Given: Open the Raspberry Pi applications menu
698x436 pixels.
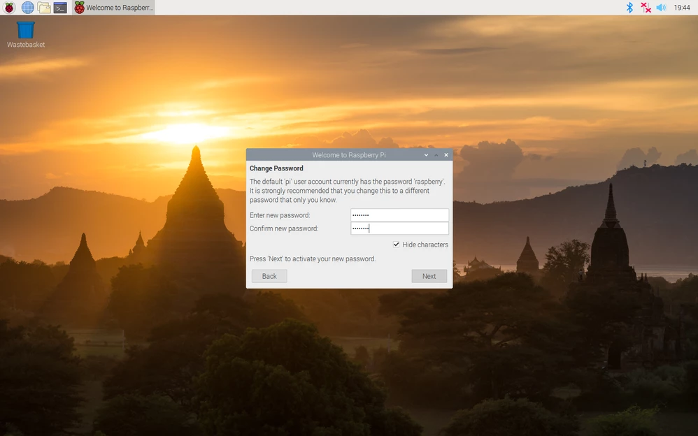Looking at the screenshot, I should click(8, 7).
